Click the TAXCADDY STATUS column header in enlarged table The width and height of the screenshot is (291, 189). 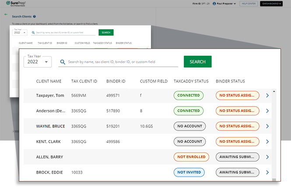[x=191, y=81]
